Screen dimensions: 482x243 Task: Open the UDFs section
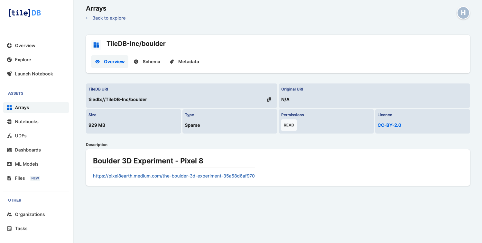click(21, 136)
